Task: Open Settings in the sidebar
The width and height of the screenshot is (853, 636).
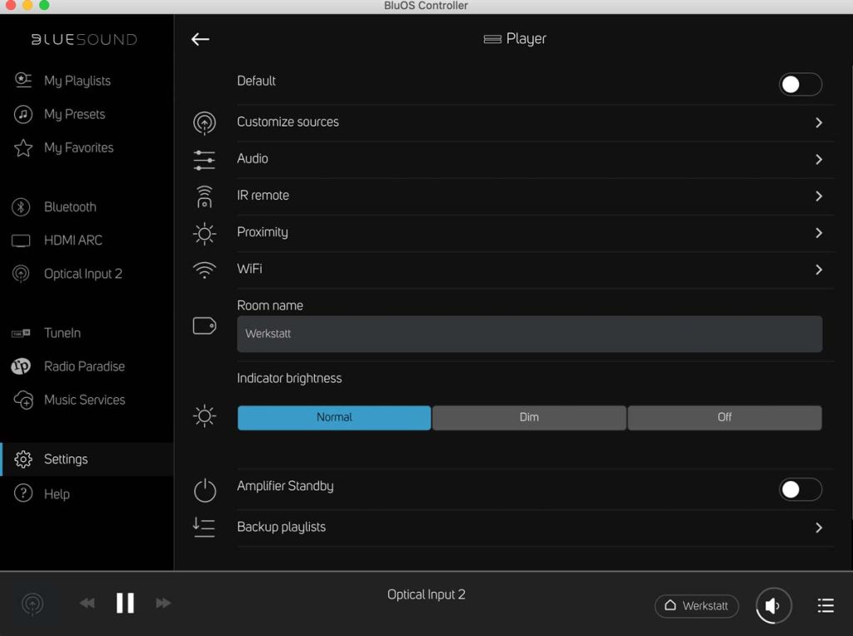Action: click(66, 460)
